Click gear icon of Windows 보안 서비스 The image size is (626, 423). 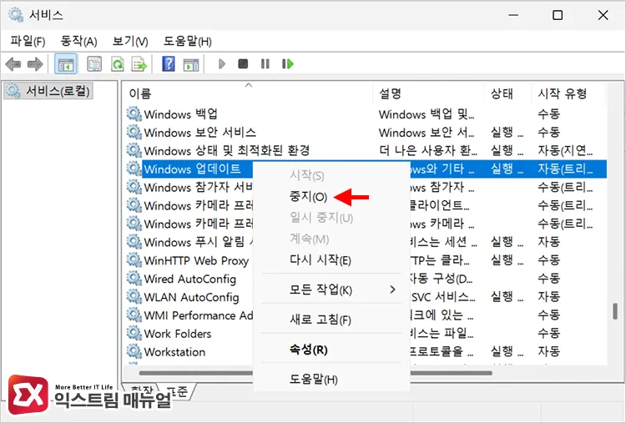134,132
